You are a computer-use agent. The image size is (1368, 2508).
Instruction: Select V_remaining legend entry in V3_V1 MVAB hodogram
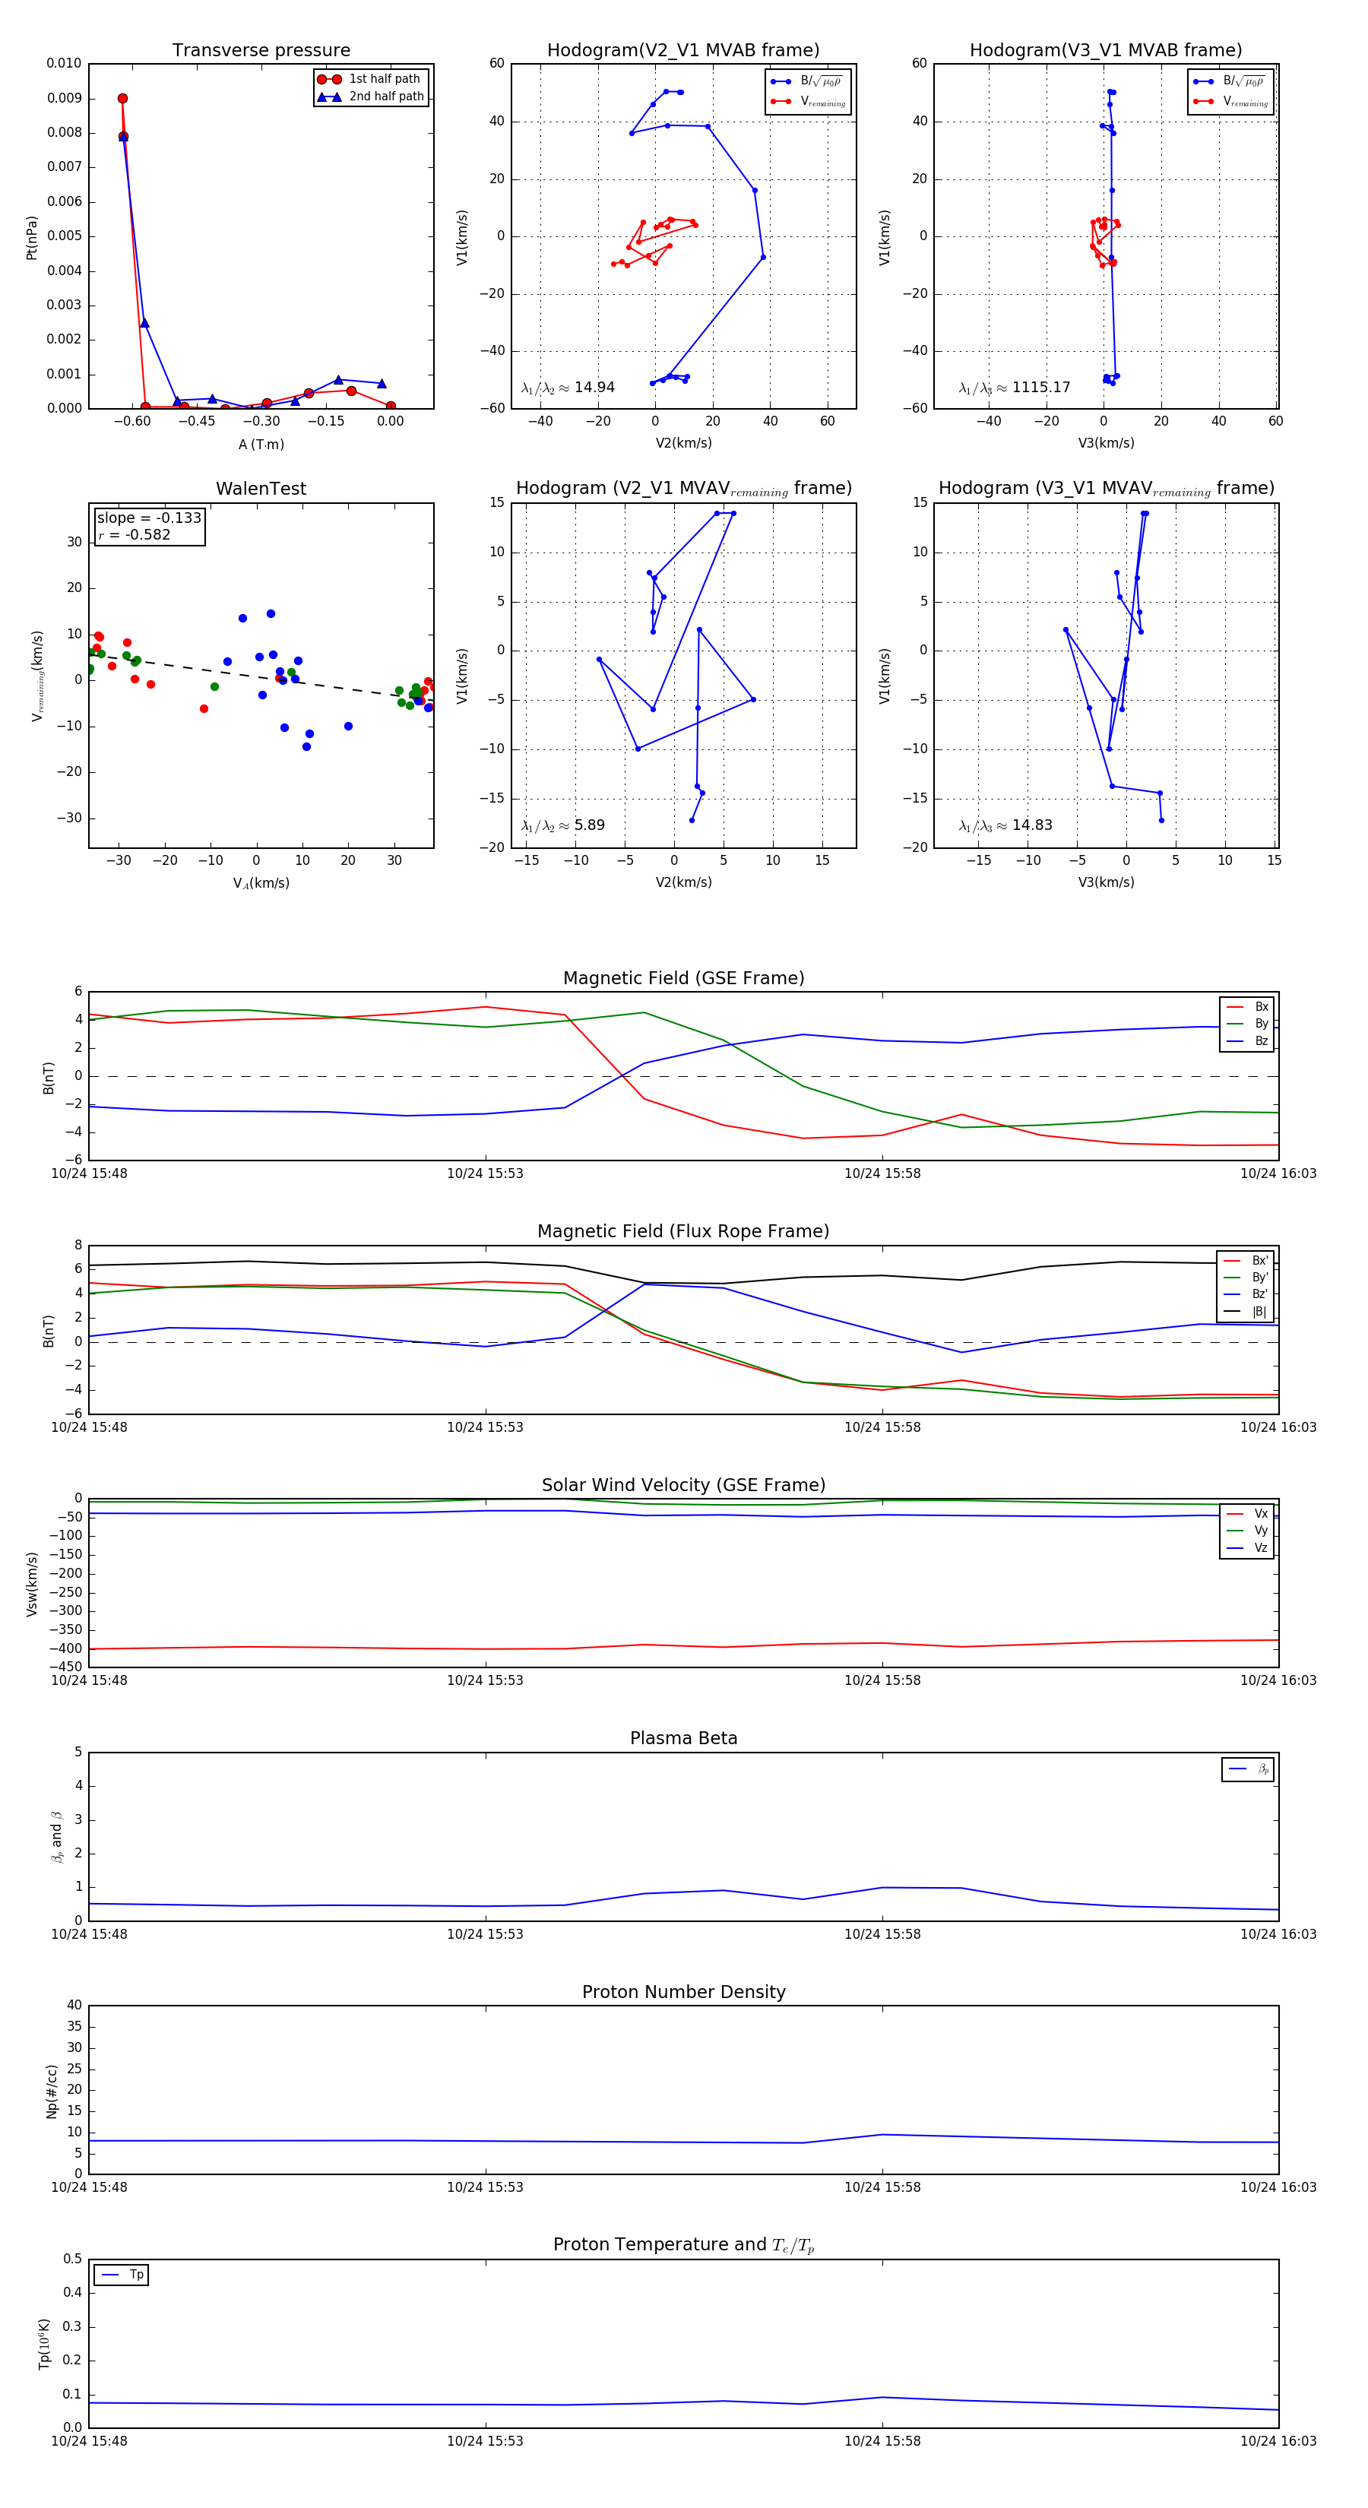pos(1230,101)
